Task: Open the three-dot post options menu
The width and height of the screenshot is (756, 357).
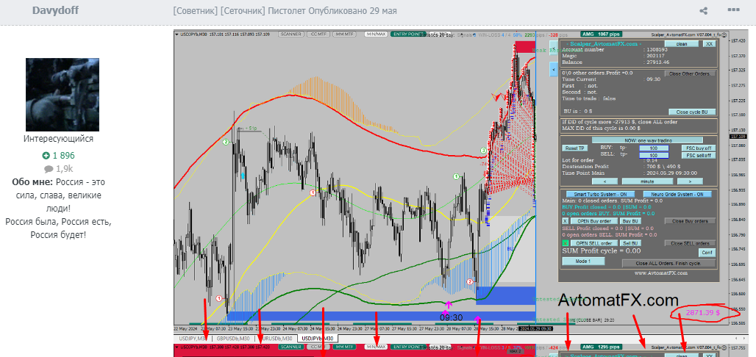Action: pyautogui.click(x=733, y=10)
